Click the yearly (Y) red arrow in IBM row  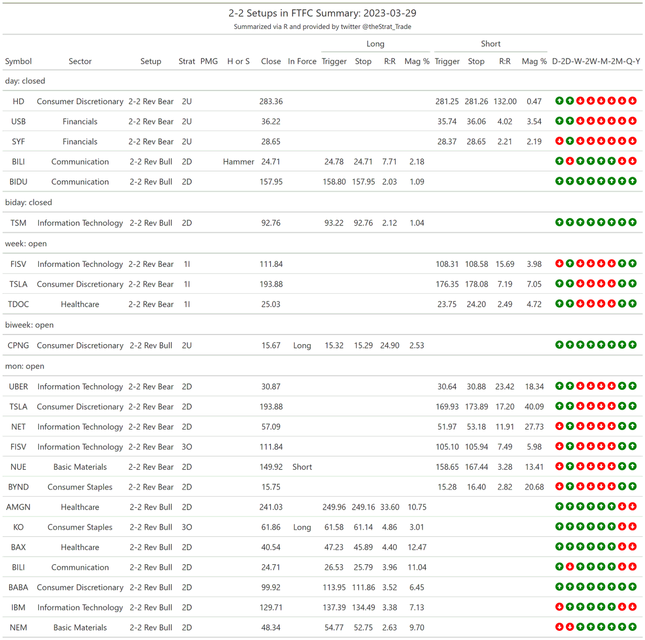[x=633, y=607]
